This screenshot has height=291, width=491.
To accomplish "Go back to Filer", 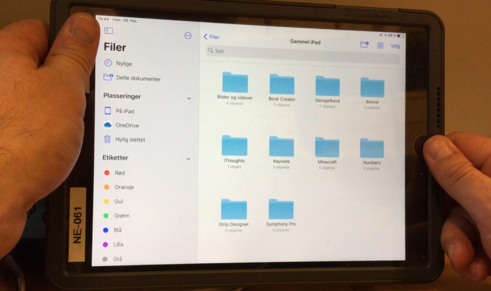I will 211,37.
